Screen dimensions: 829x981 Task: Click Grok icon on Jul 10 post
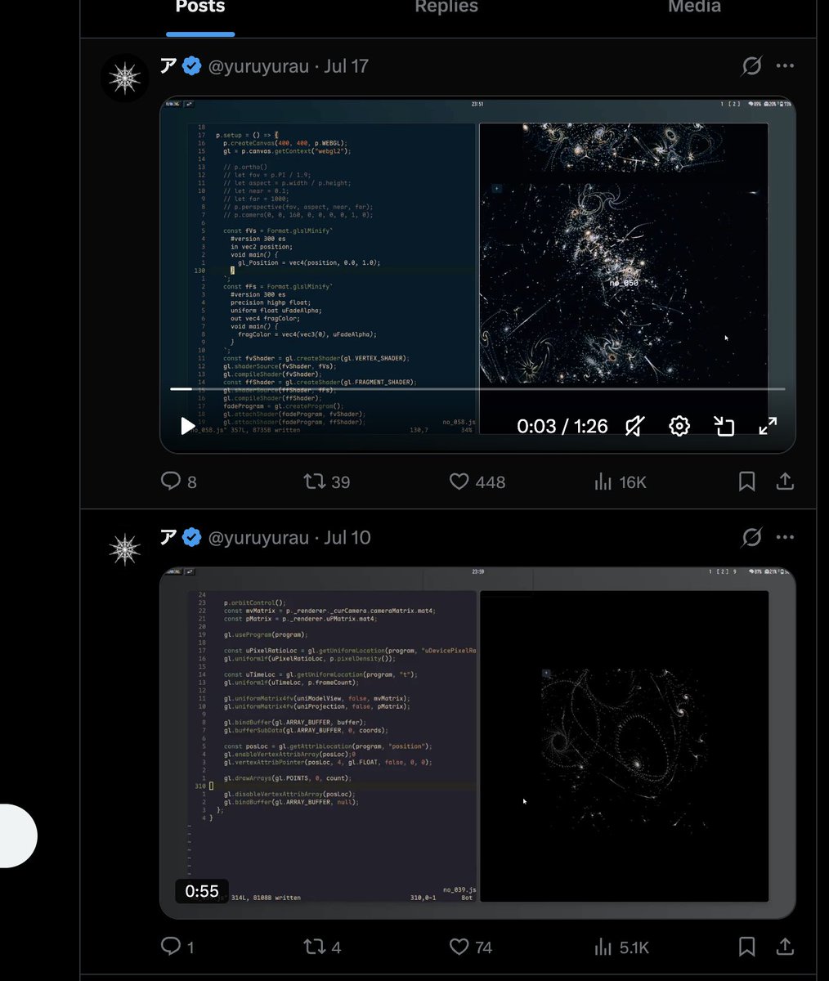[751, 538]
